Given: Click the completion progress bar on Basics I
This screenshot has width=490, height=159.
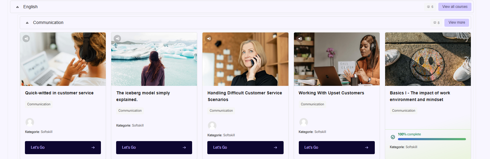Looking at the screenshot, I should pyautogui.click(x=432, y=139).
